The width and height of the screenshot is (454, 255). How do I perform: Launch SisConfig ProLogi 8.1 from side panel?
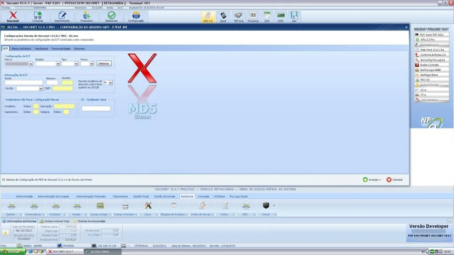[431, 60]
